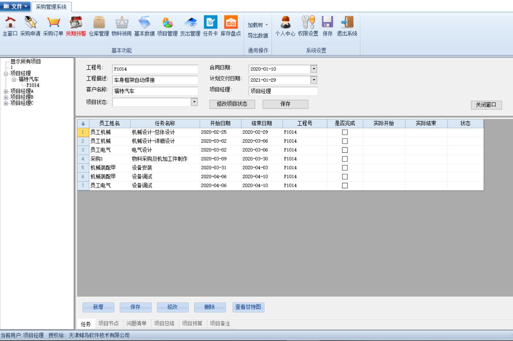Switch to the 项目节点 tab
The width and height of the screenshot is (513, 341).
109,324
